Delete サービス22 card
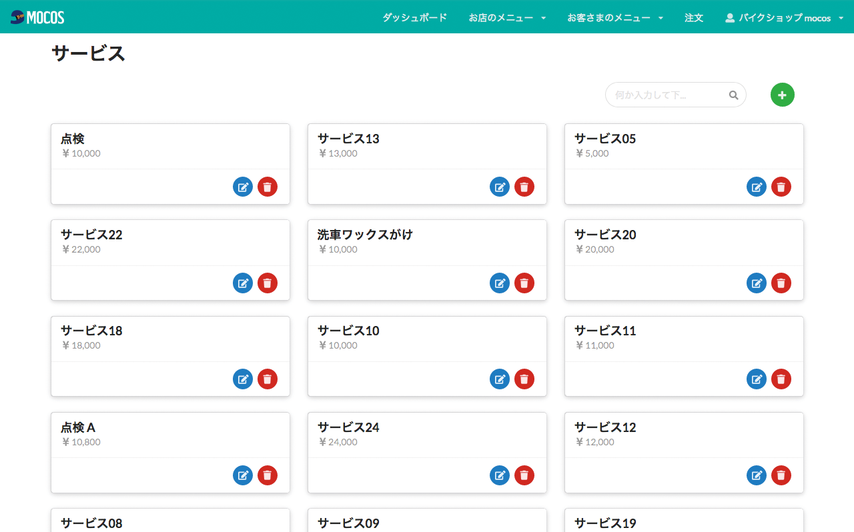 click(268, 283)
